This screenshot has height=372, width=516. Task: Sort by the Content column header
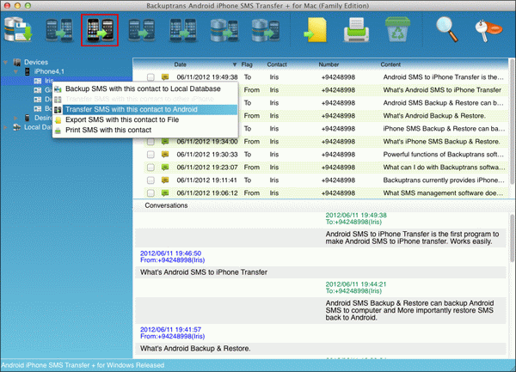click(x=390, y=64)
